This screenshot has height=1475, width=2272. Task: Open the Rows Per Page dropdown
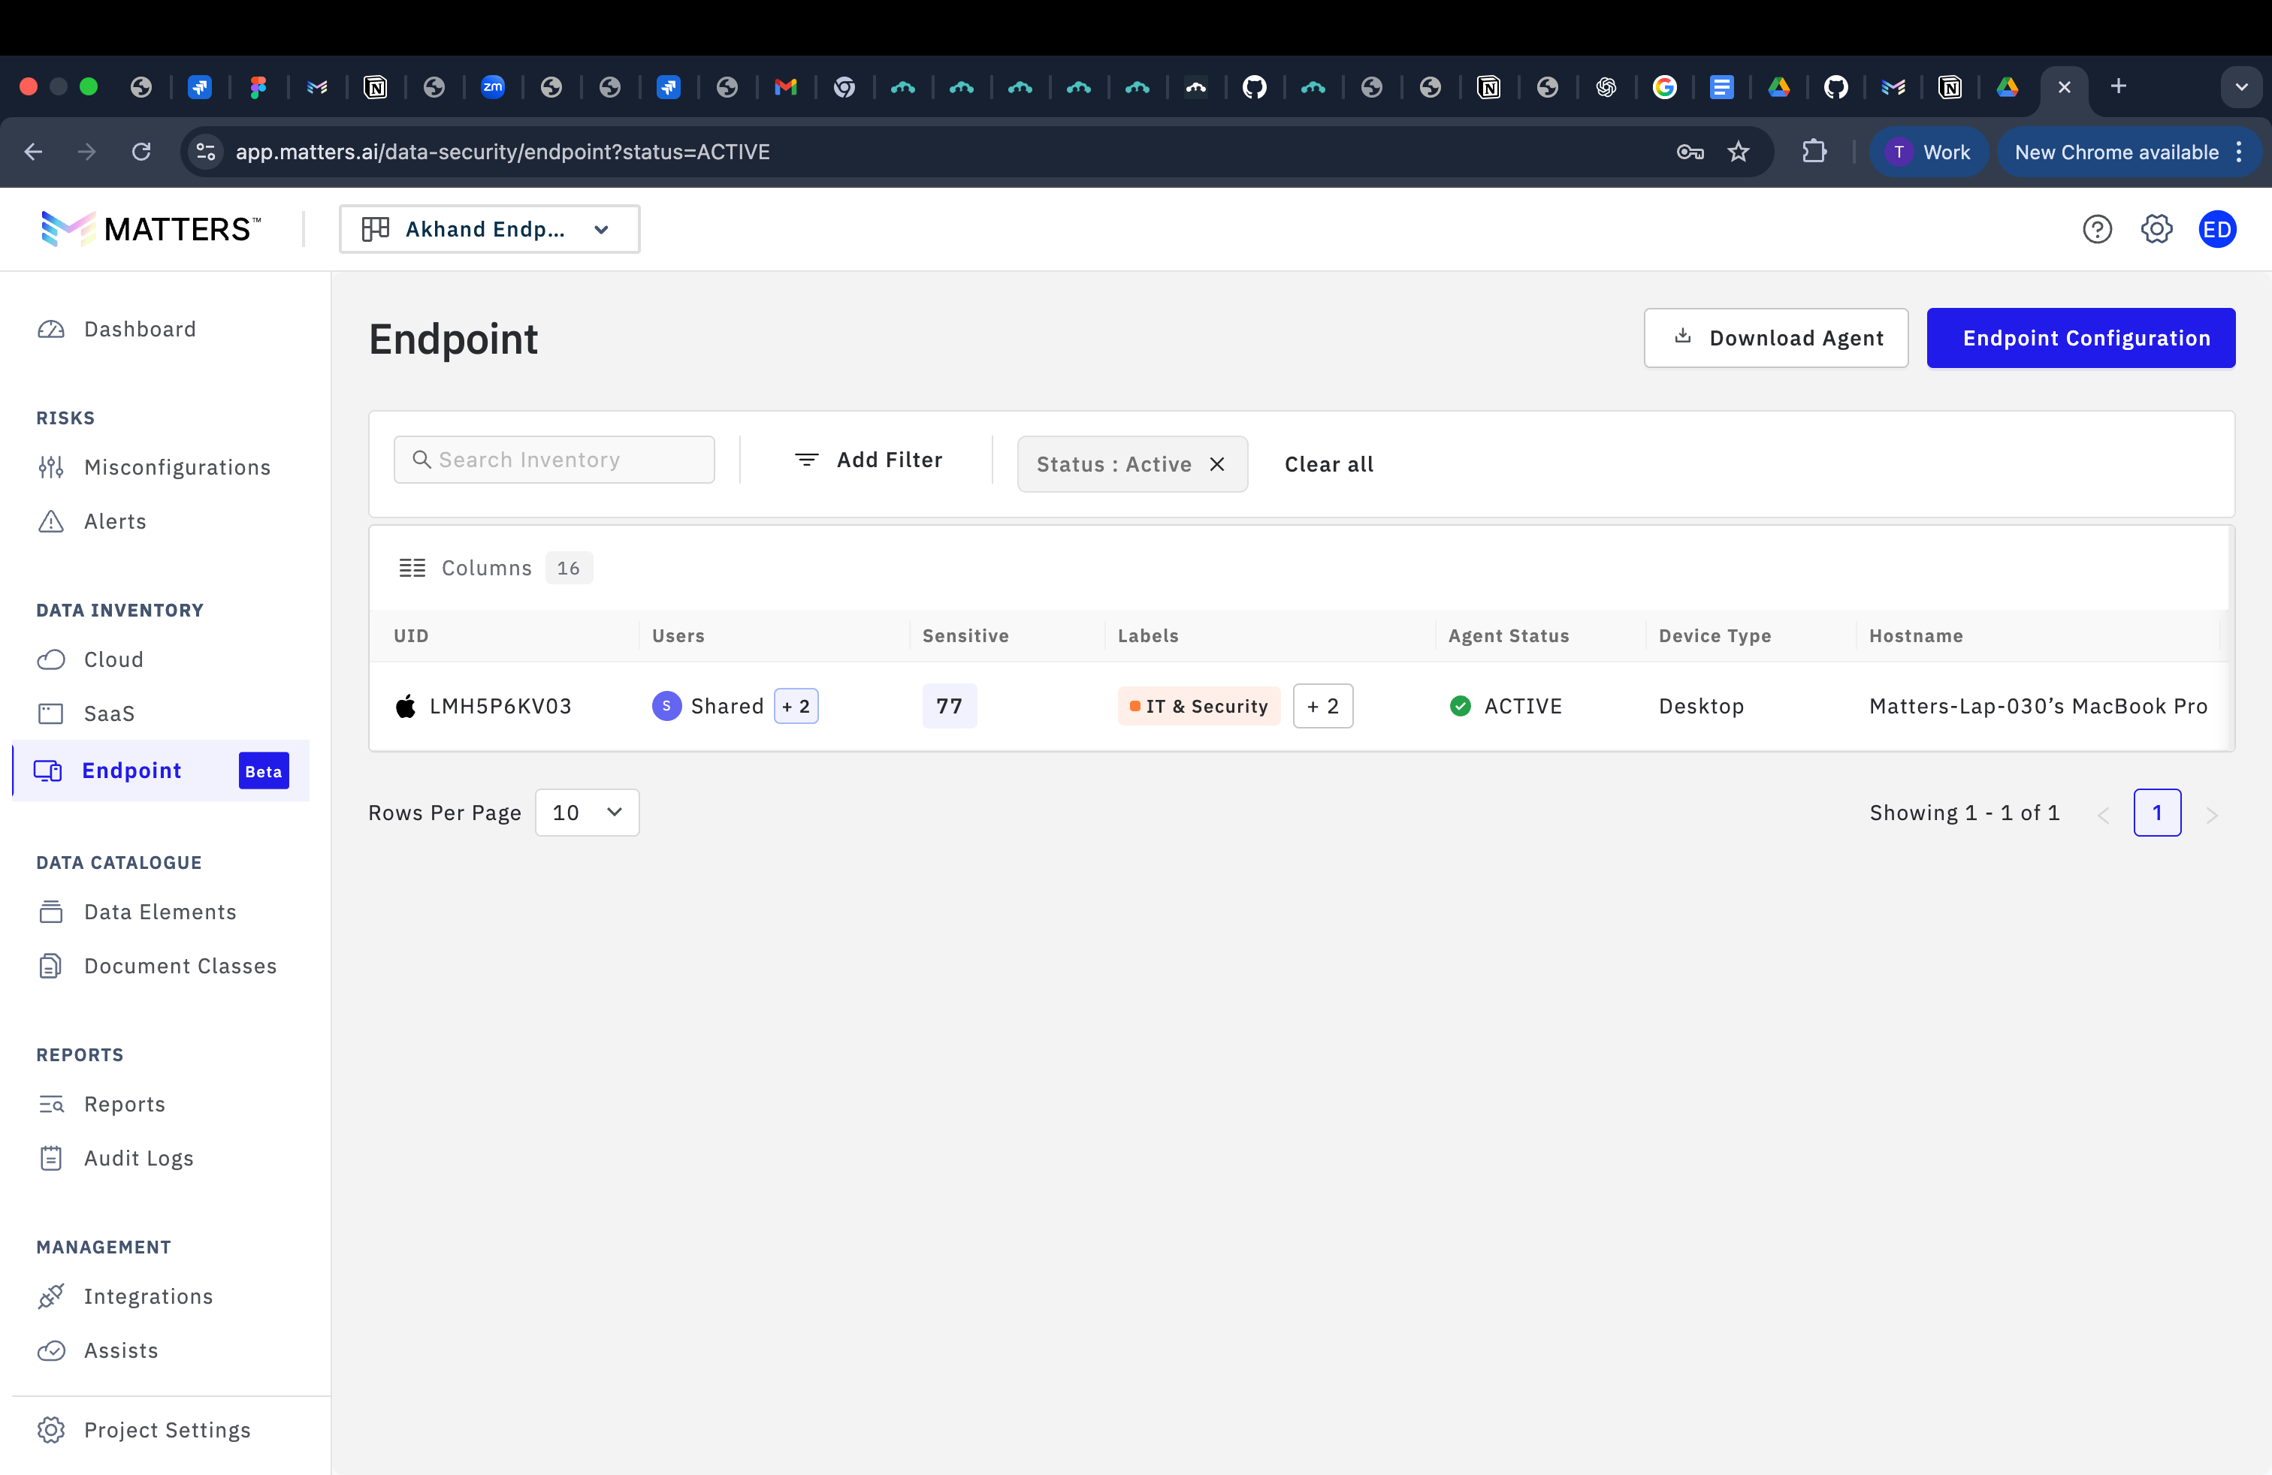pos(587,813)
